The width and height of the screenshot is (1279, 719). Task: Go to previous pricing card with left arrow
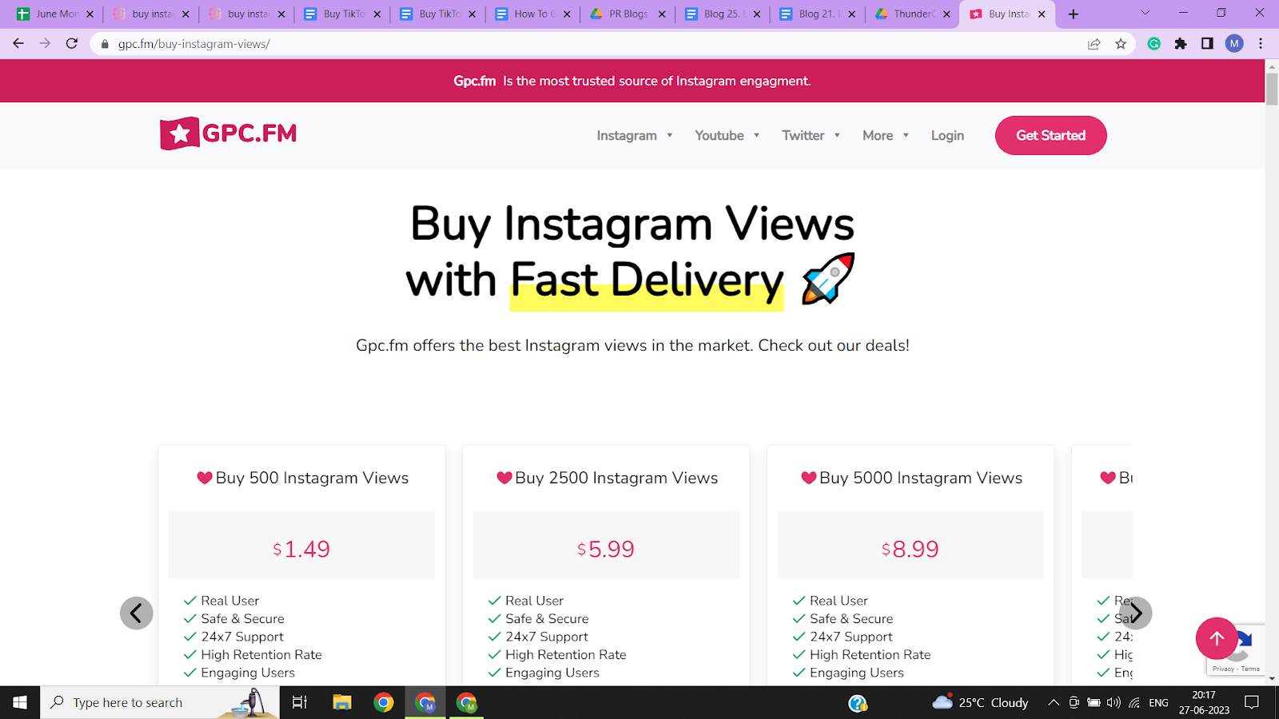[137, 614]
